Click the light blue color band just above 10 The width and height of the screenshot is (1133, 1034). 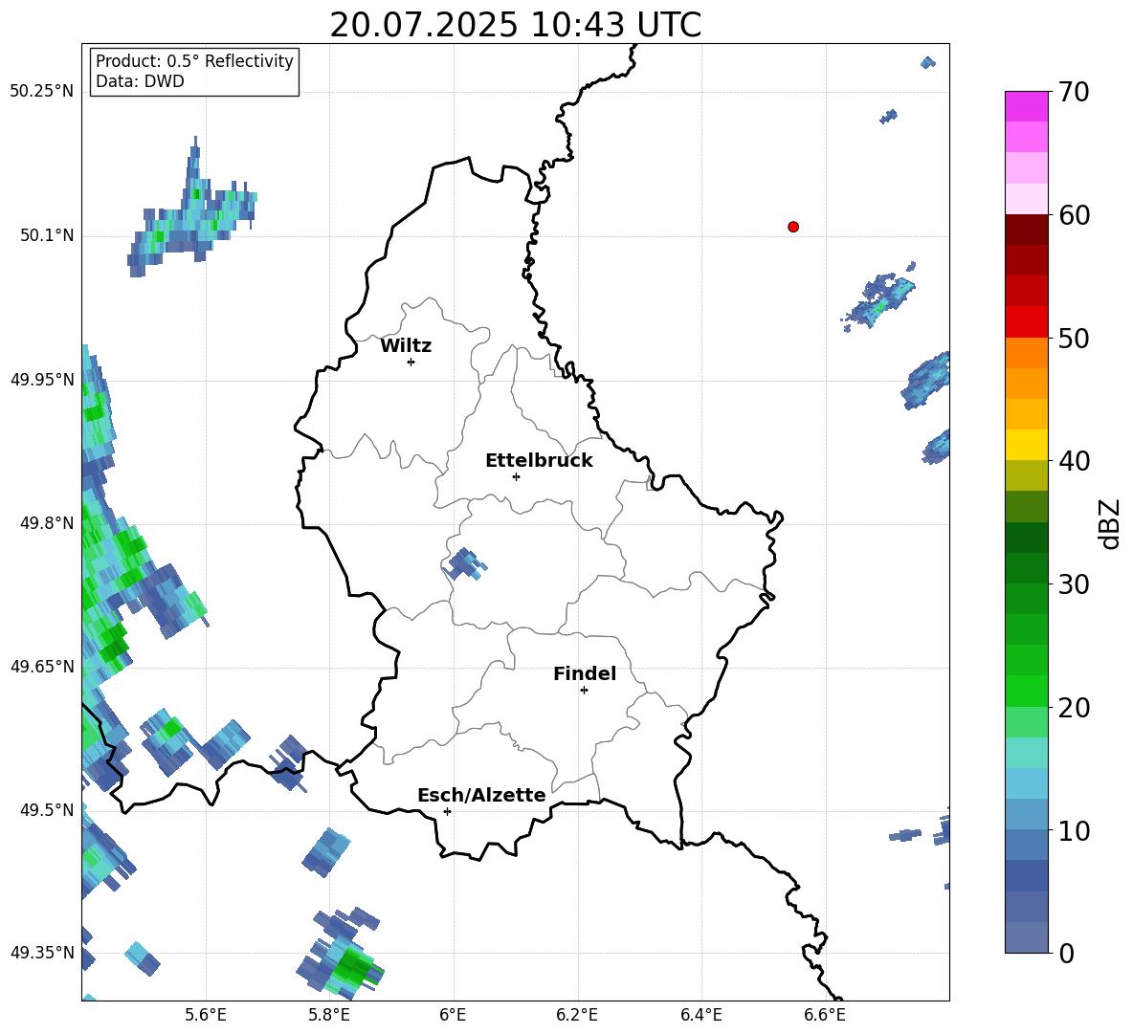1026,815
